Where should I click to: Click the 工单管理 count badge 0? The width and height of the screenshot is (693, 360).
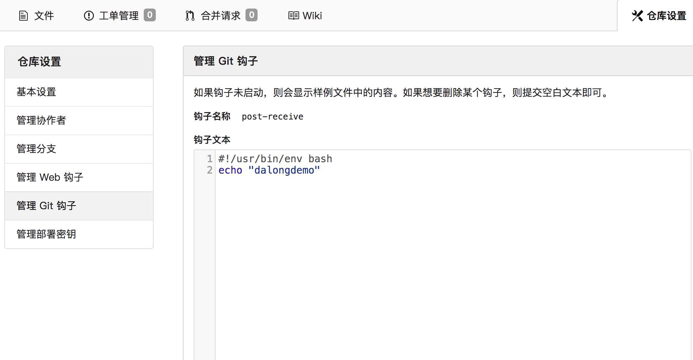pos(150,15)
